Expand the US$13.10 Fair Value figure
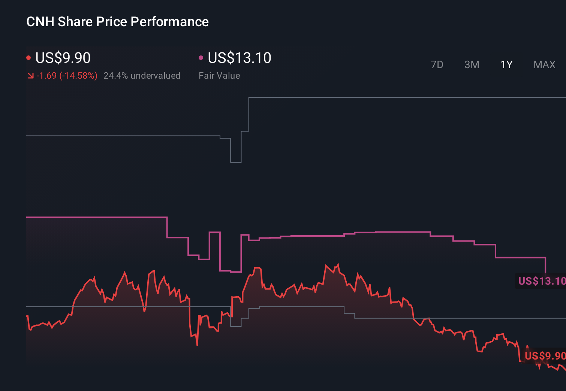 239,58
